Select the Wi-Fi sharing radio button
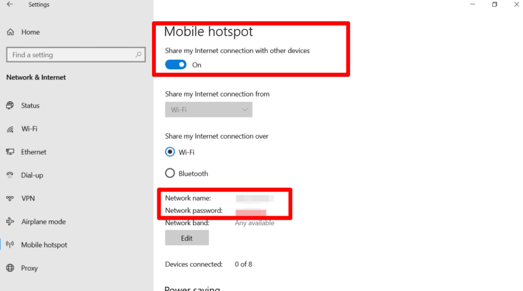The height and width of the screenshot is (291, 523). click(x=170, y=152)
